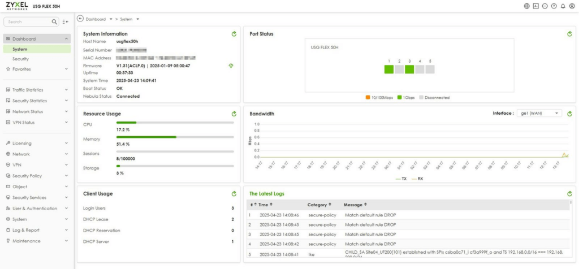The height and width of the screenshot is (269, 579).
Task: Open the Security dashboard page
Action: 21,59
